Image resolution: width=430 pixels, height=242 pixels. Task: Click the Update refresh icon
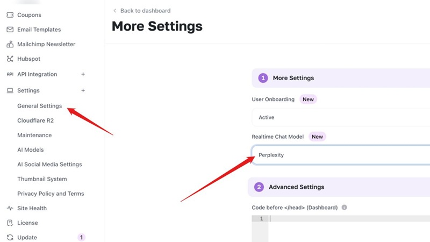coord(10,237)
